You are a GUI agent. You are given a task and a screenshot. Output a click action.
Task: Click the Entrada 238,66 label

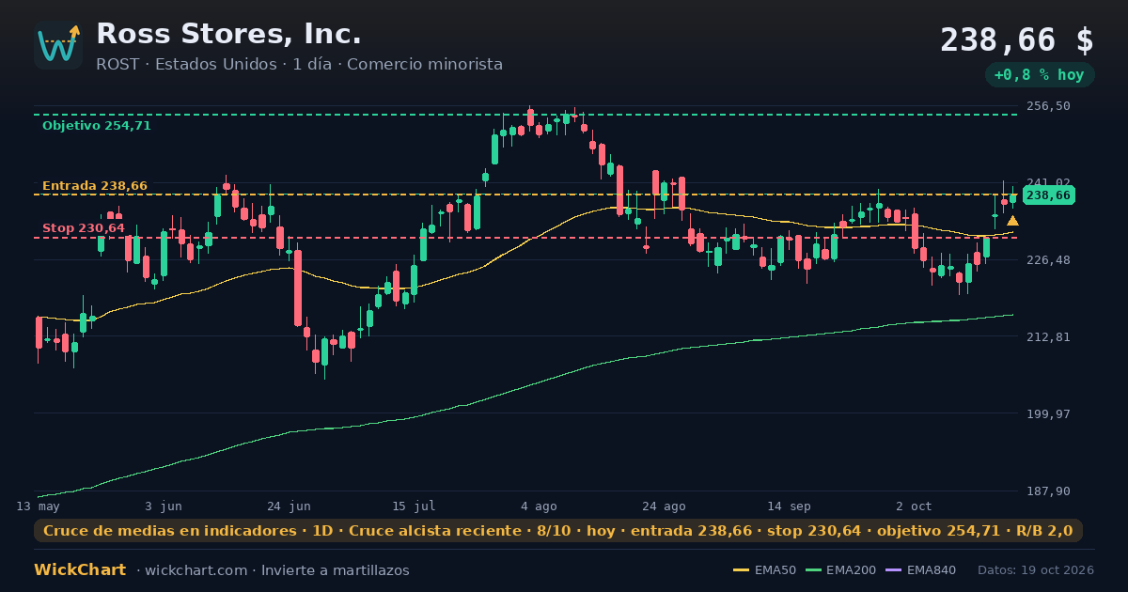tap(95, 186)
